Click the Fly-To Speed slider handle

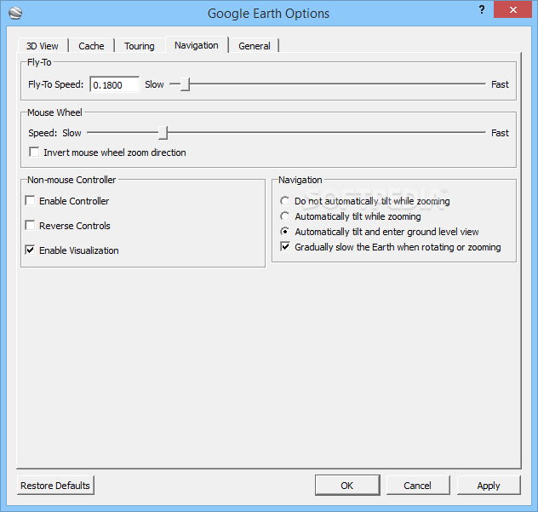coord(185,84)
